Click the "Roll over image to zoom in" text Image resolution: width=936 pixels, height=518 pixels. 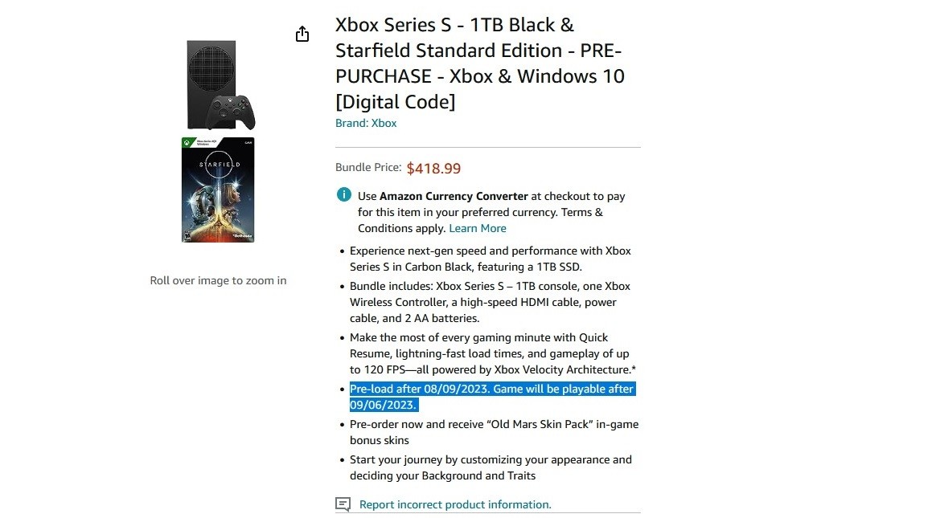click(x=218, y=280)
